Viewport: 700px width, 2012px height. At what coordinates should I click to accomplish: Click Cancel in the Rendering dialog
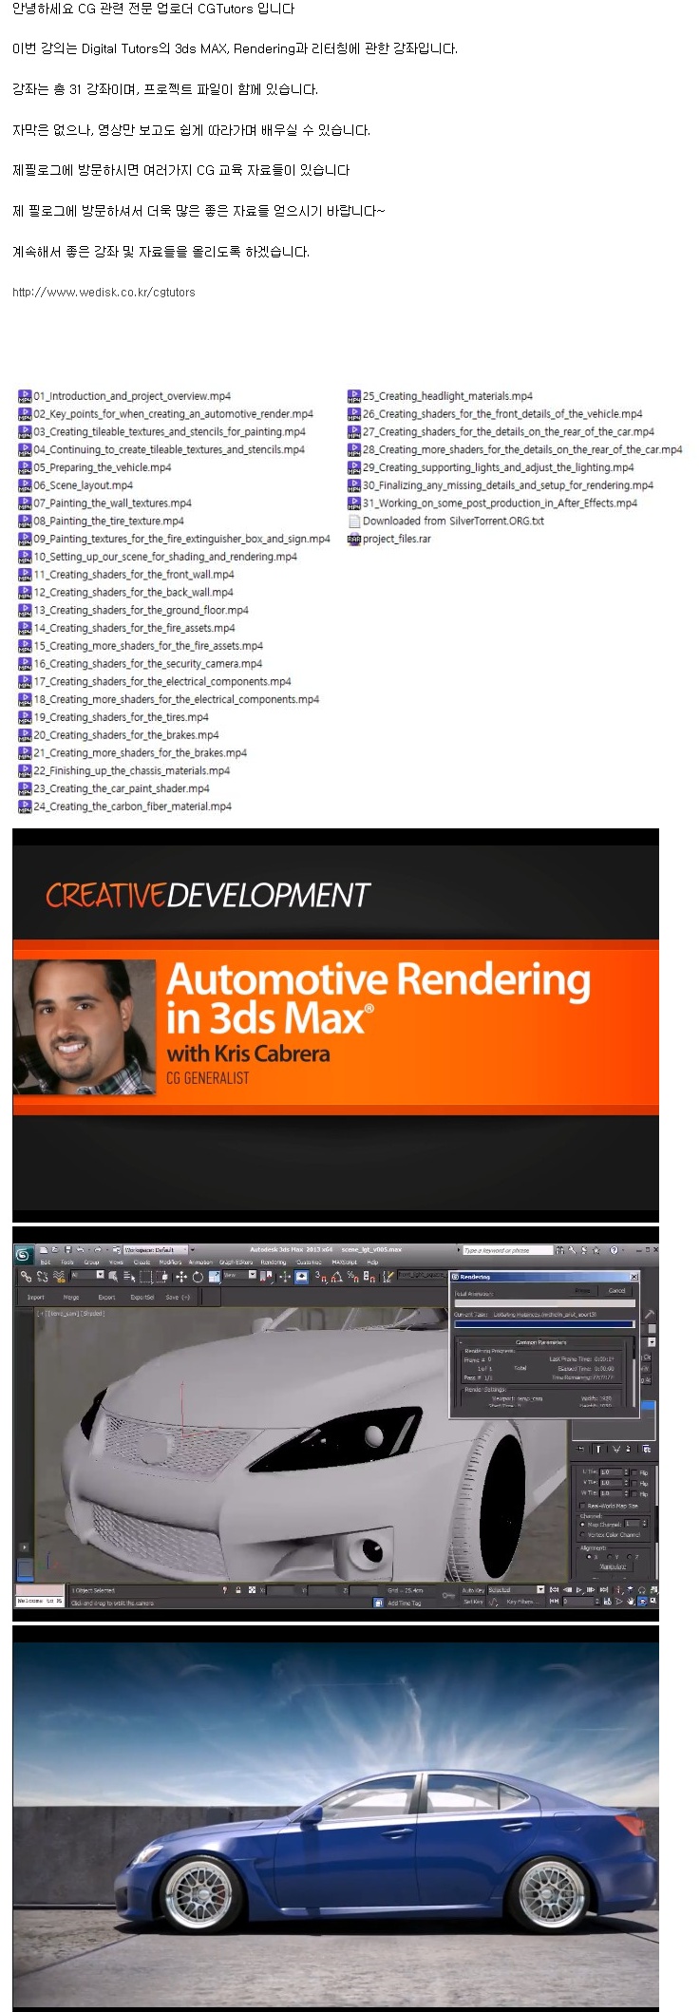coord(617,1290)
